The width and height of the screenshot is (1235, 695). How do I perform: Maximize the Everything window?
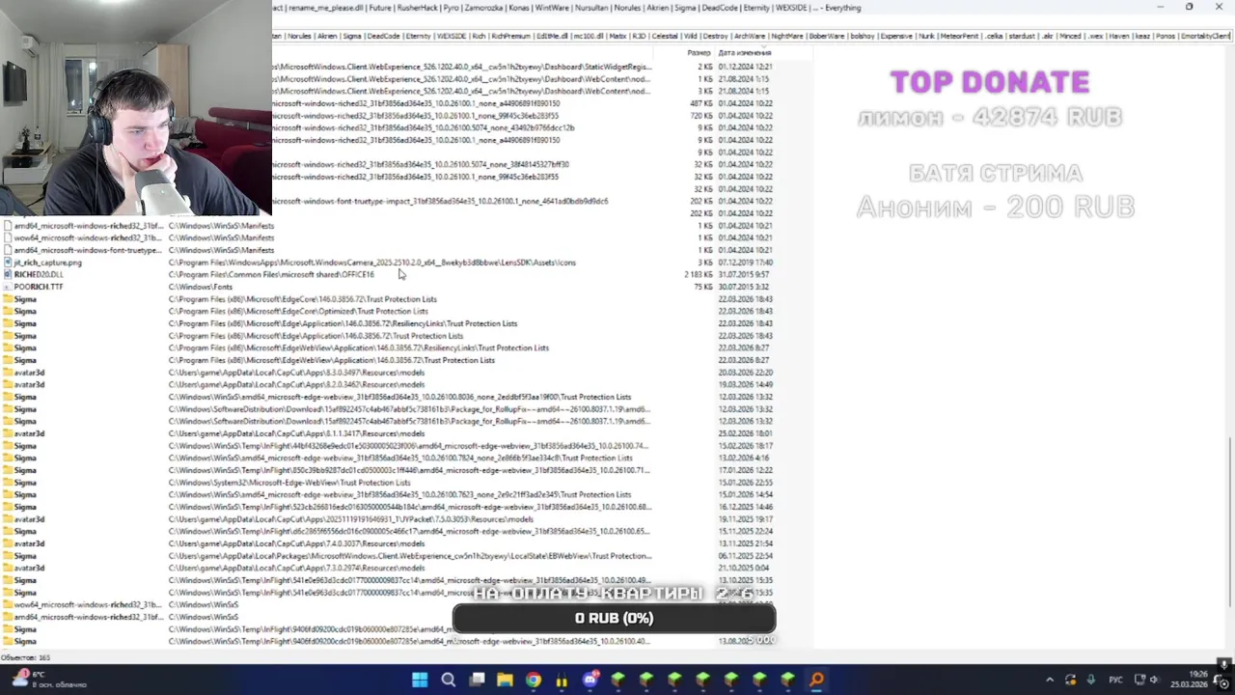(1190, 7)
